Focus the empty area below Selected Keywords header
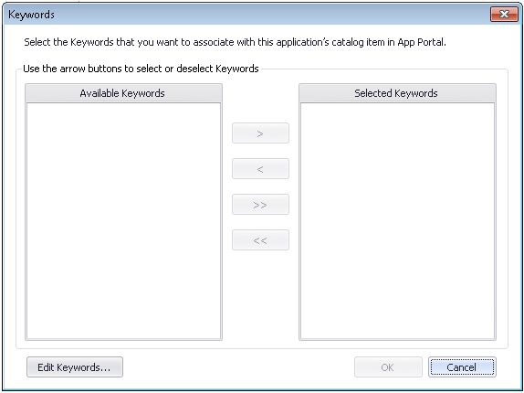This screenshot has height=393, width=524. point(397,221)
